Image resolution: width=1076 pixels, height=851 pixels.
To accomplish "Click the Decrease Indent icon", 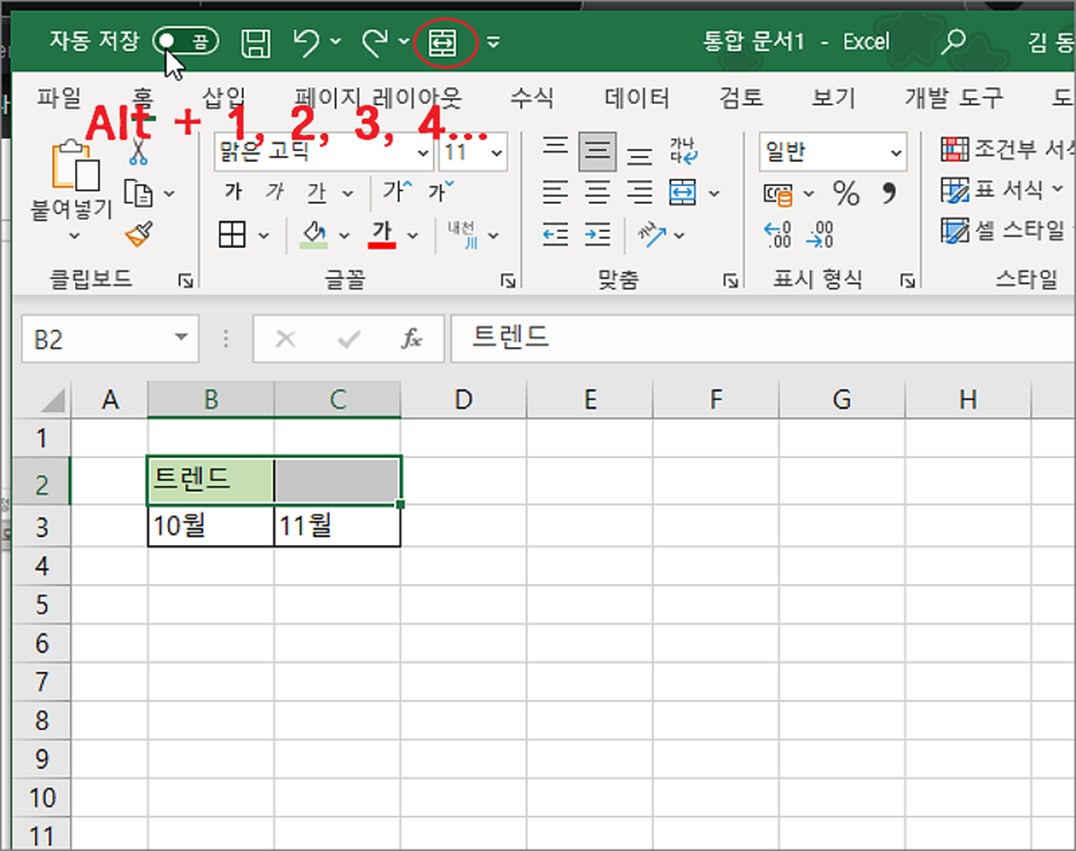I will [x=555, y=234].
